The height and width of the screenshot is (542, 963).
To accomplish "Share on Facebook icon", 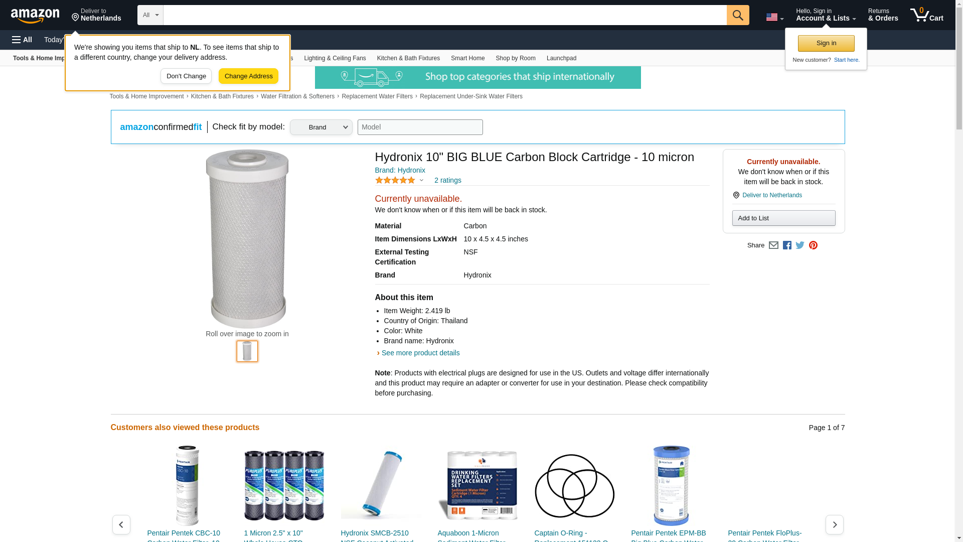I will (787, 245).
